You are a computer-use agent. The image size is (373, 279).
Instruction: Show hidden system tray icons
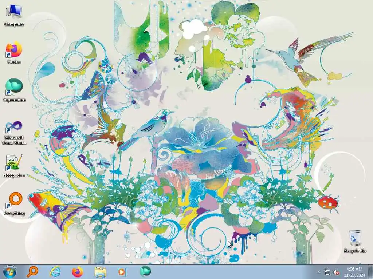(x=318, y=272)
